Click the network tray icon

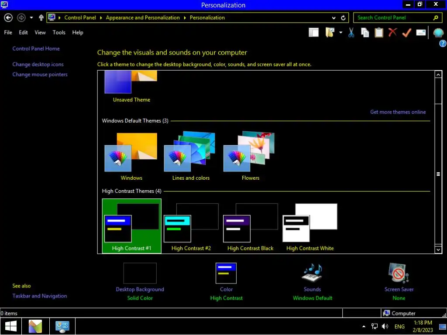pos(374,326)
